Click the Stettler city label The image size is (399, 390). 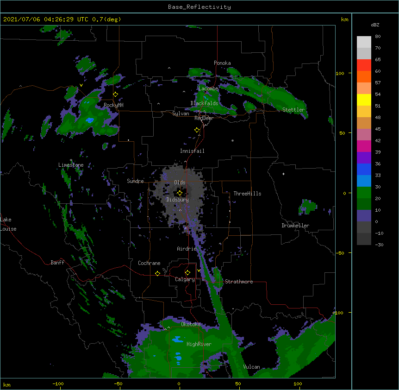(x=293, y=110)
